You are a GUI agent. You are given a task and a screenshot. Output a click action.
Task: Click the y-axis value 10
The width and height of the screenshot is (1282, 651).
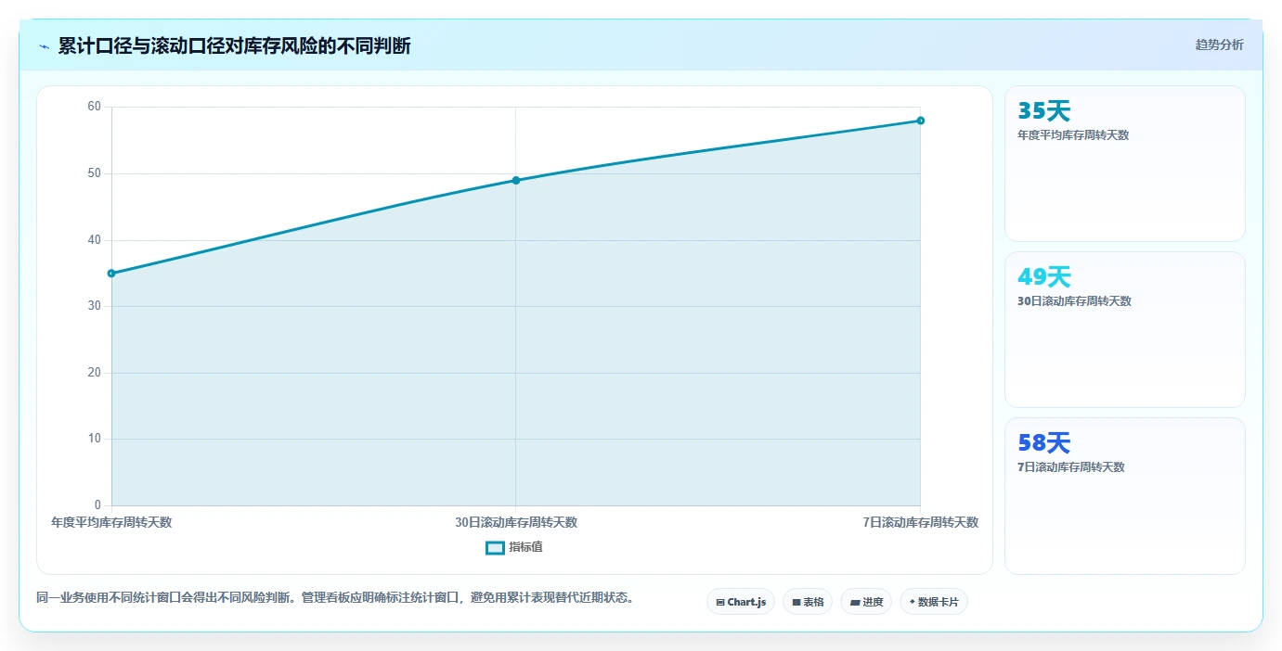pyautogui.click(x=94, y=439)
